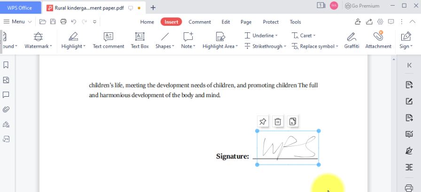This screenshot has width=421, height=192.
Task: Click the fill and sign pen icon in right panel
Action: (x=409, y=151)
